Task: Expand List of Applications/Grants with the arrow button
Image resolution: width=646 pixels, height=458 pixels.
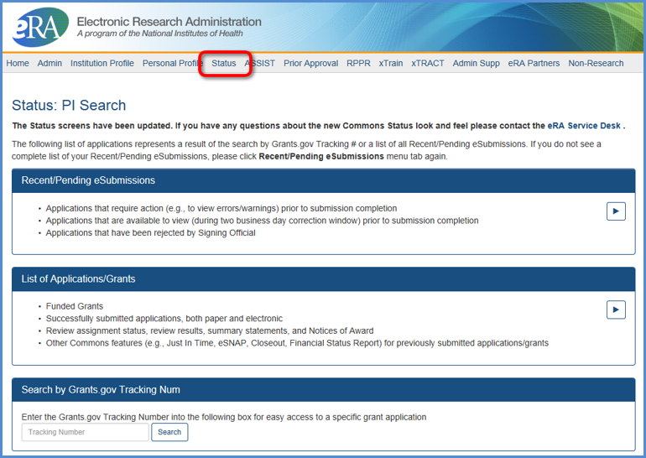Action: 616,310
